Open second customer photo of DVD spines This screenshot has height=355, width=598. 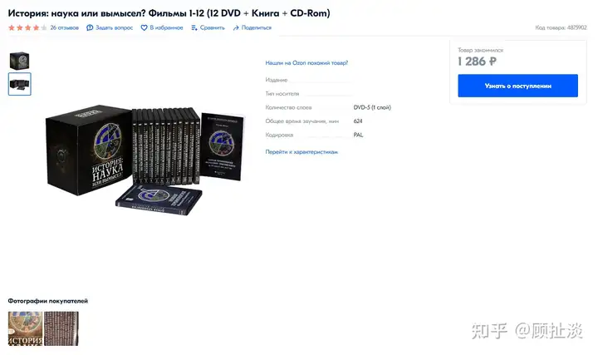point(61,328)
